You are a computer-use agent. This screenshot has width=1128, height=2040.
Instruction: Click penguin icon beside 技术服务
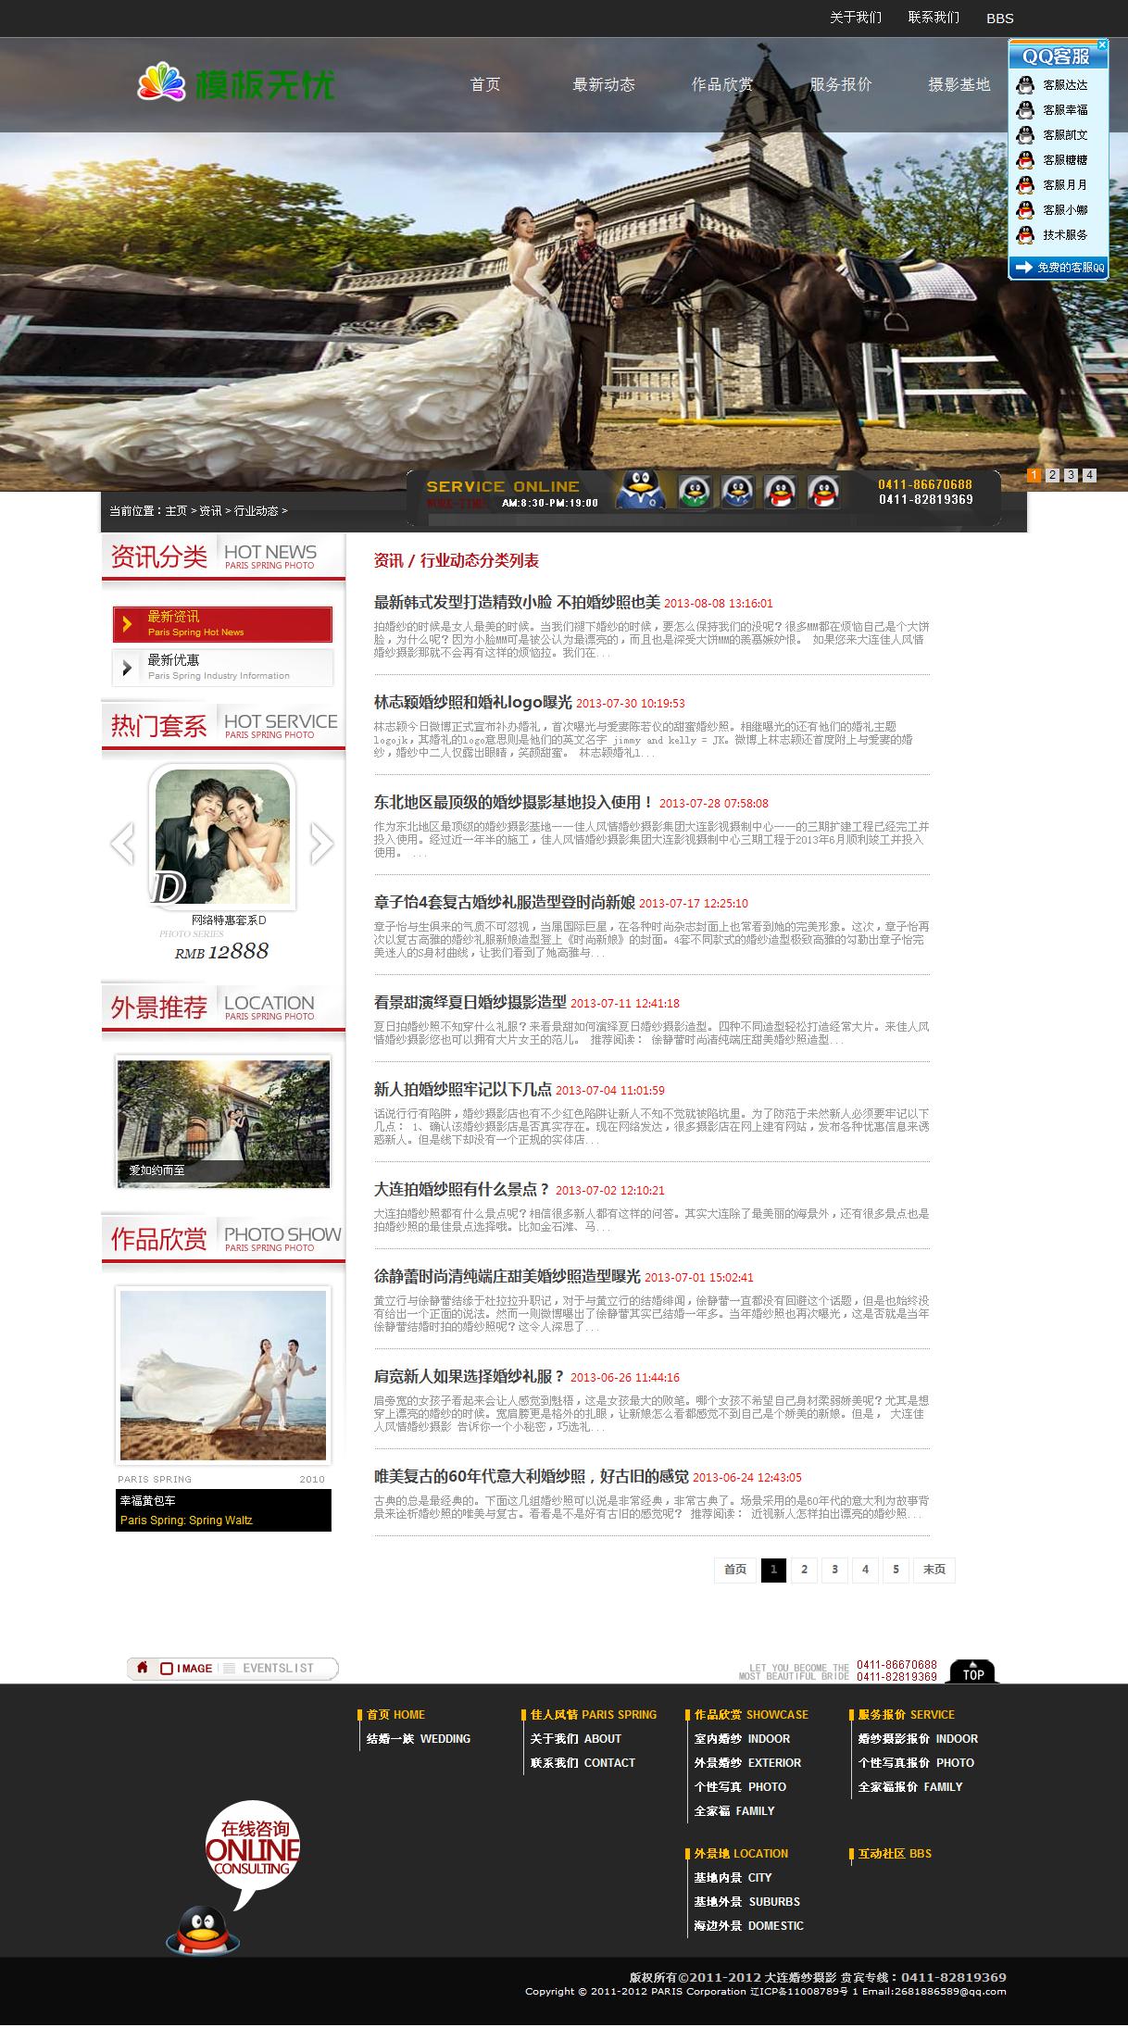[1025, 235]
